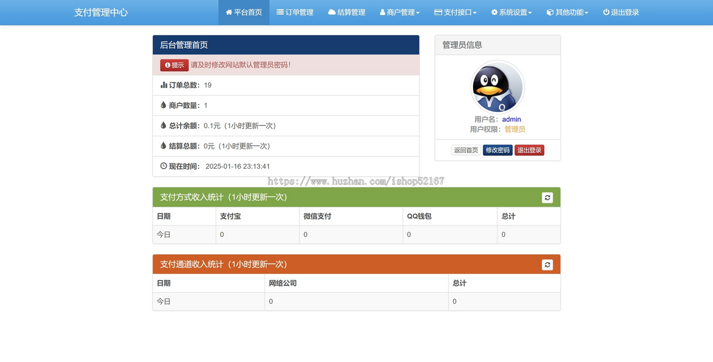
Task: Click the 总计余额 value 0.1元
Action: [212, 125]
